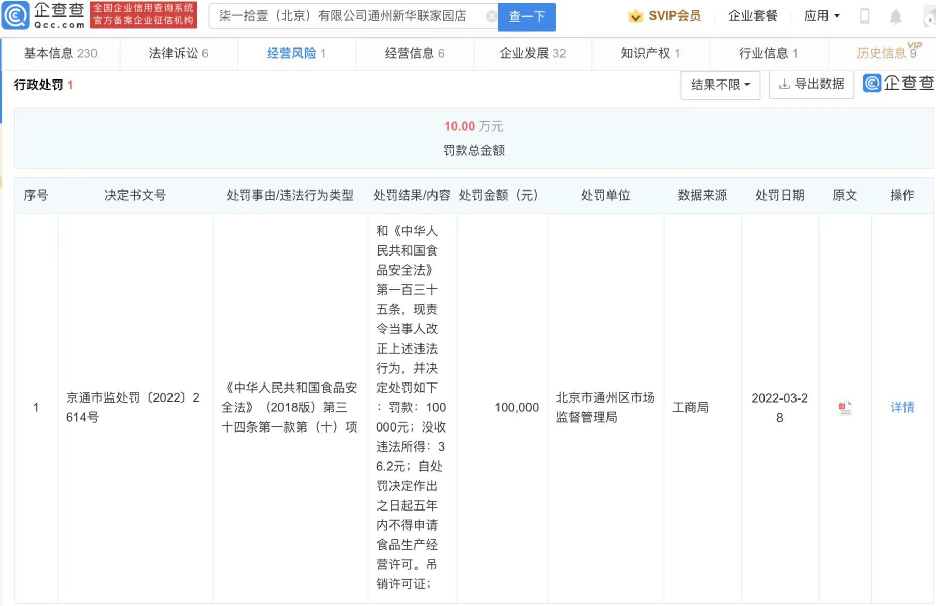This screenshot has height=606, width=936.
Task: Click the 导出数据 button
Action: pyautogui.click(x=812, y=84)
